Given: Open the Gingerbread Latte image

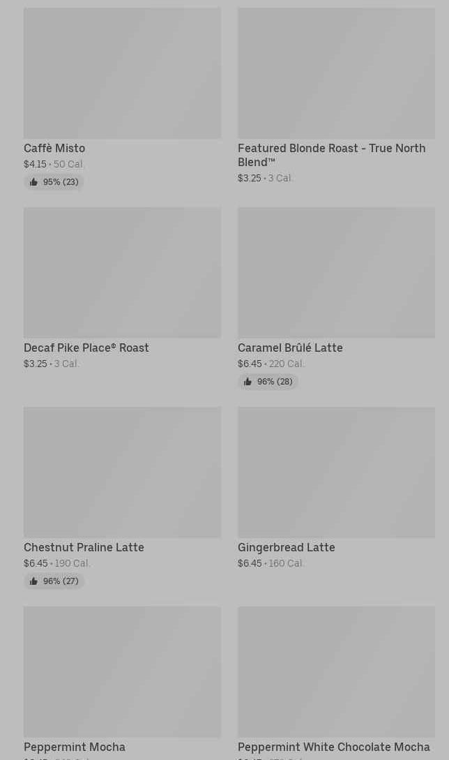Looking at the screenshot, I should (x=336, y=472).
